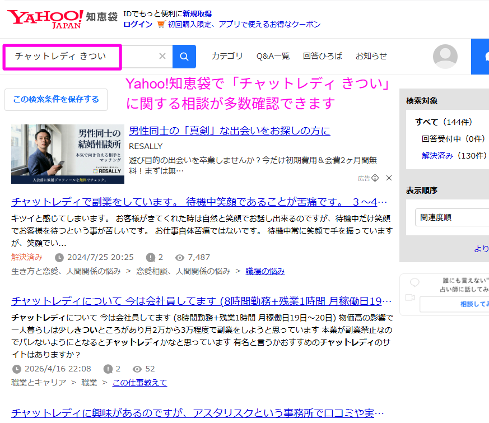Click the ログイン link
Screen dimensions: 489x423
[x=138, y=24]
